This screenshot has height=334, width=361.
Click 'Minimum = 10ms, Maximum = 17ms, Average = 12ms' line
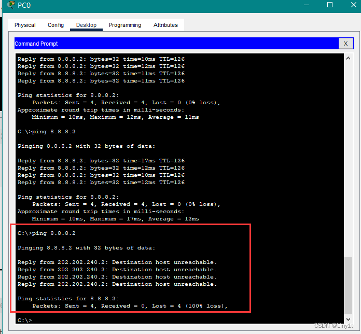click(x=115, y=219)
